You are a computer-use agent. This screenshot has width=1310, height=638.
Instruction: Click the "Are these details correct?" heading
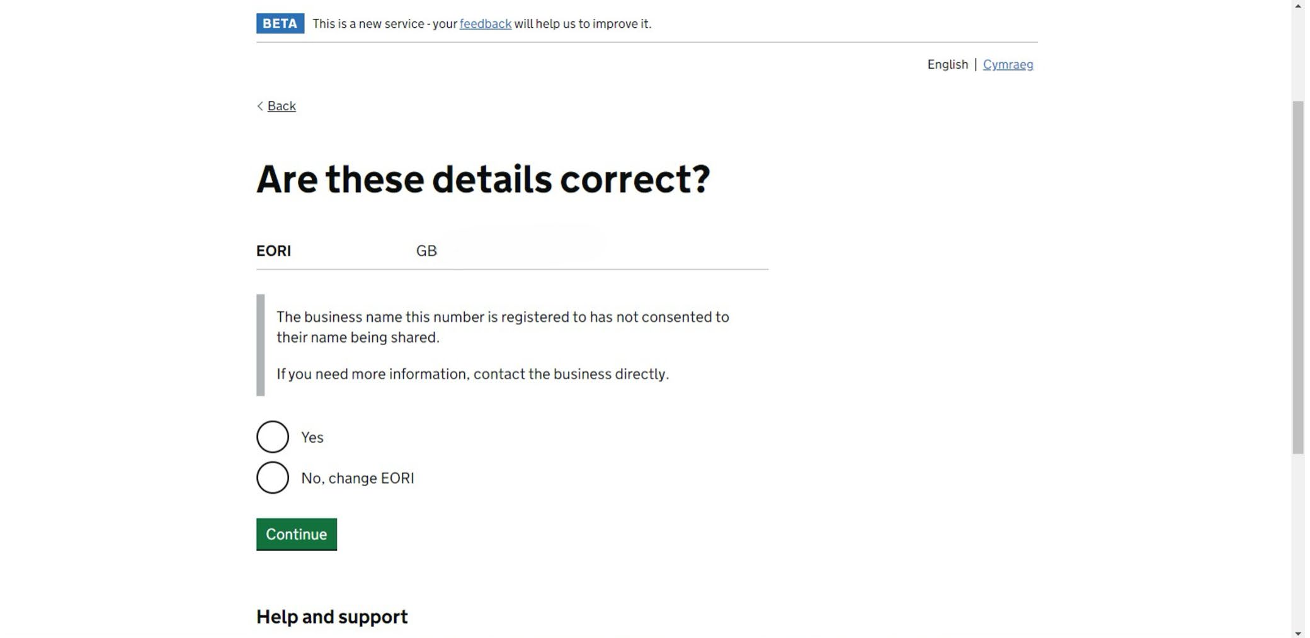point(483,179)
